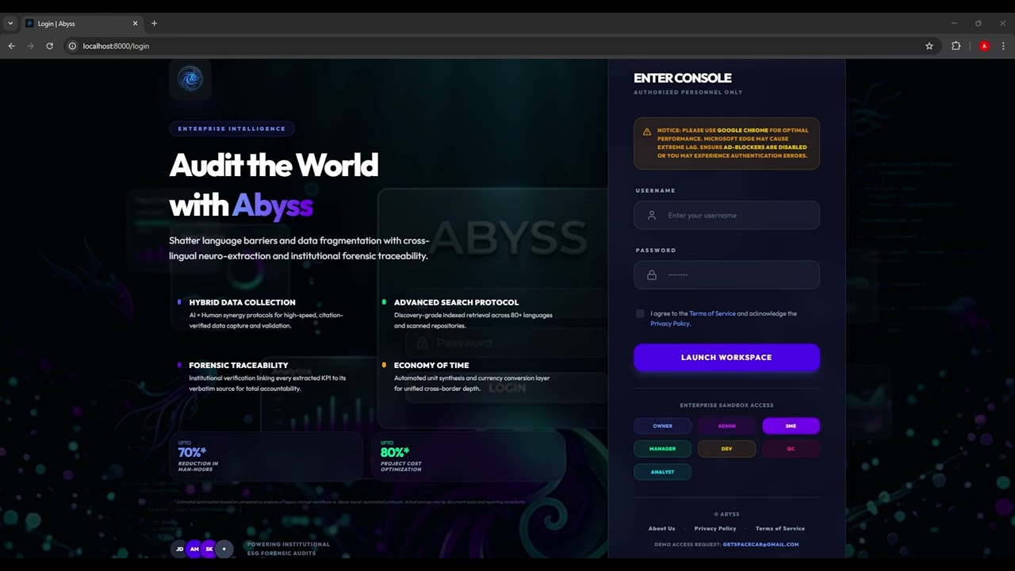Click the AM avatar circle
Viewport: 1015px width, 571px height.
click(x=194, y=549)
